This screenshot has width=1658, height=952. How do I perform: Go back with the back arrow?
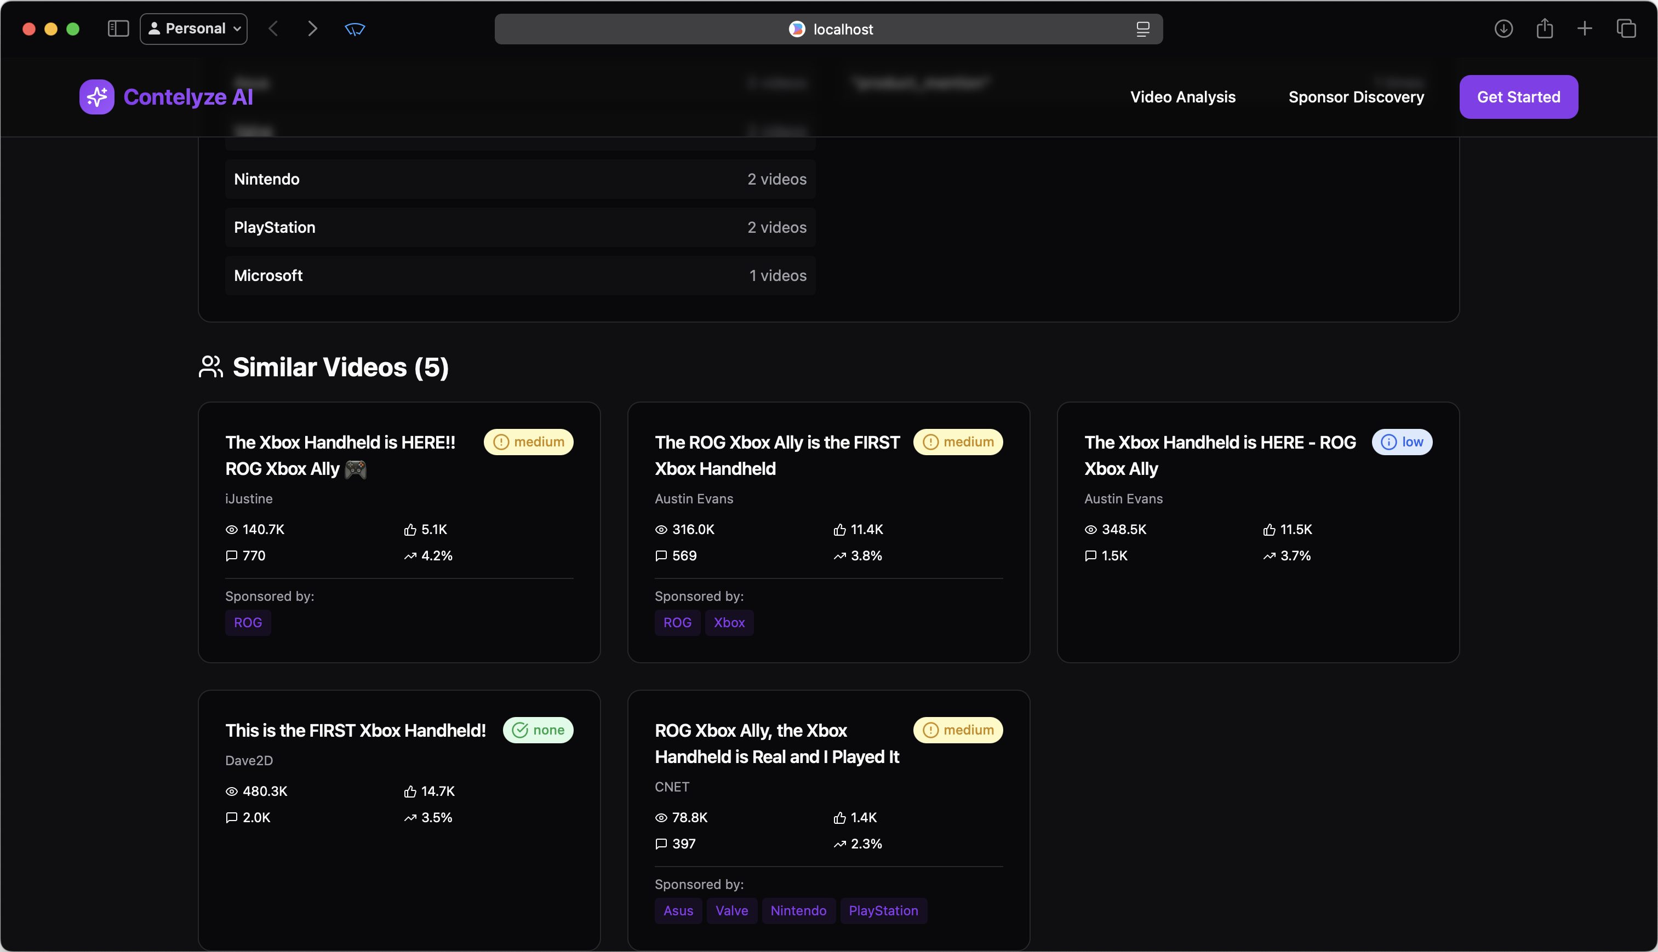273,29
